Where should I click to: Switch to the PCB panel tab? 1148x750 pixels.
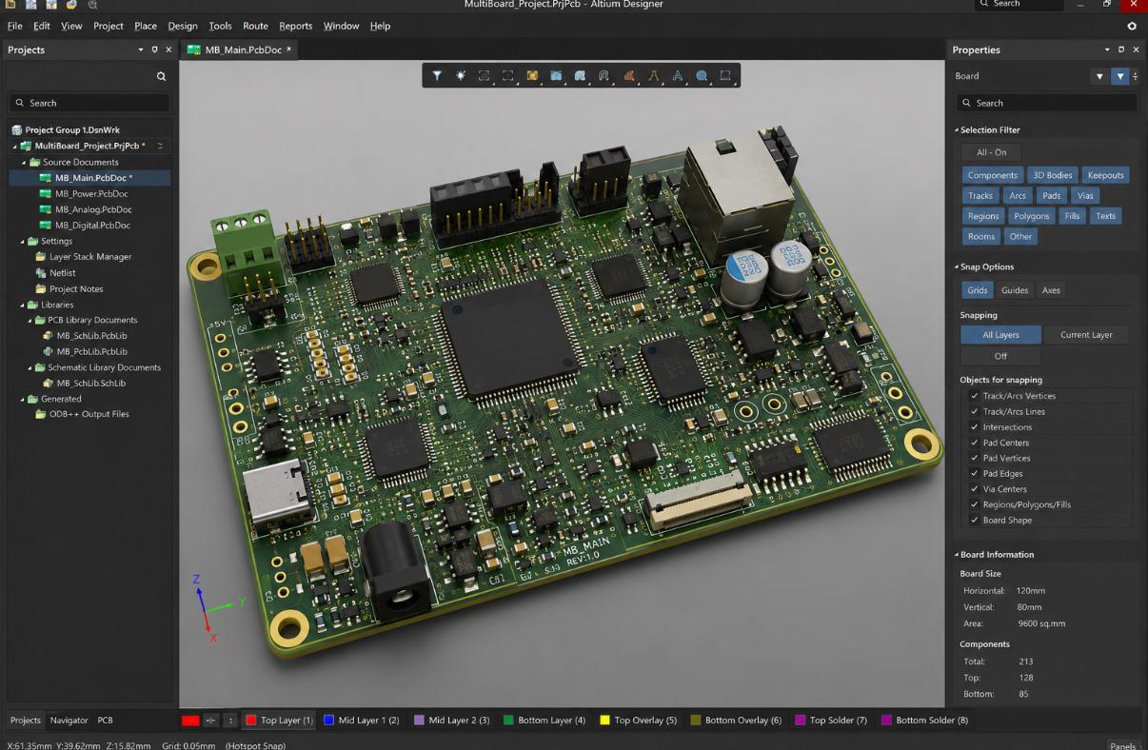[105, 720]
